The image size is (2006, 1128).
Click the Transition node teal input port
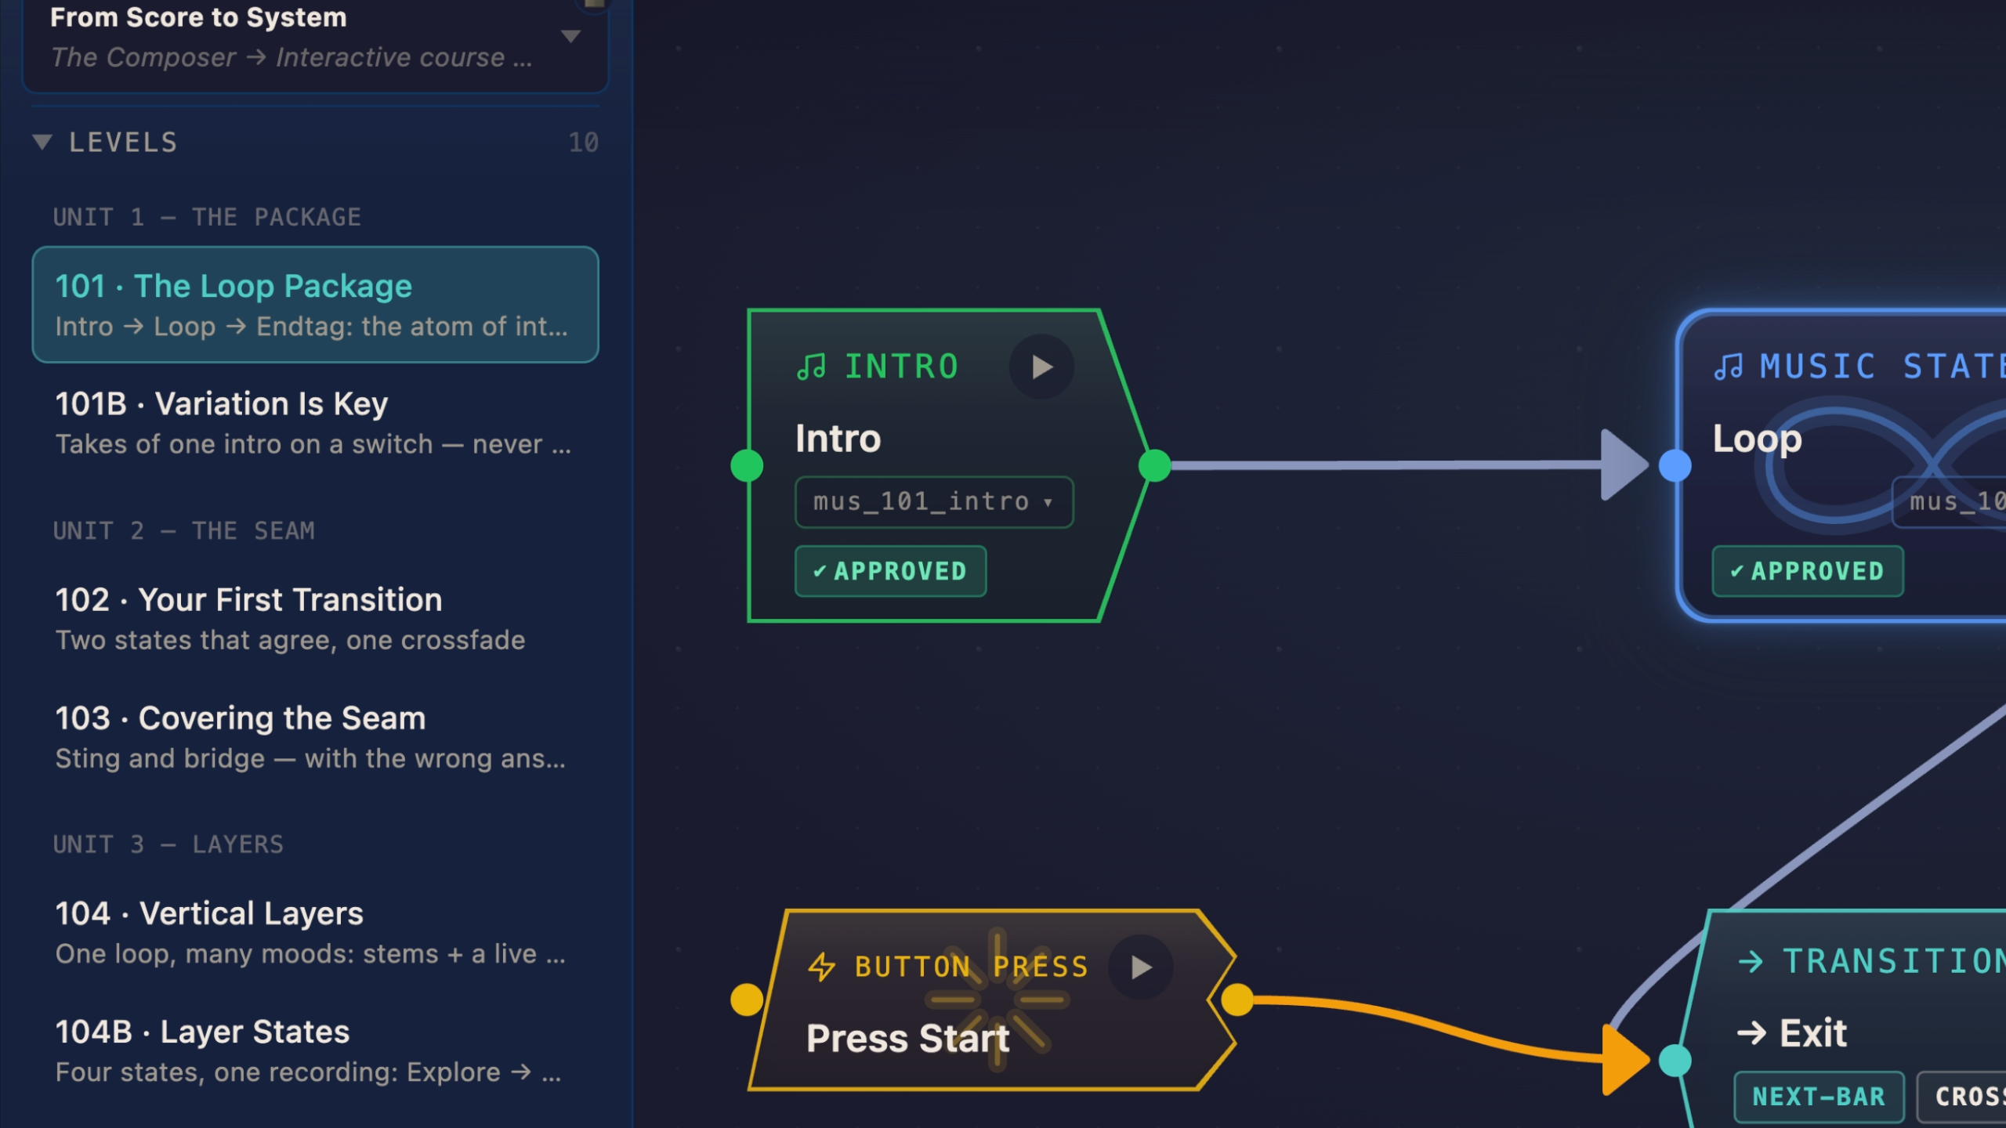[x=1675, y=1061]
